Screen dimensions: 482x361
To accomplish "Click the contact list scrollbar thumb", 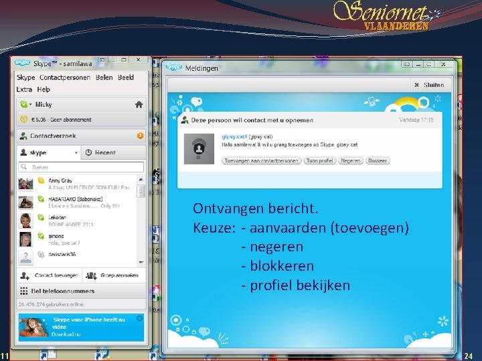I will 141,191.
